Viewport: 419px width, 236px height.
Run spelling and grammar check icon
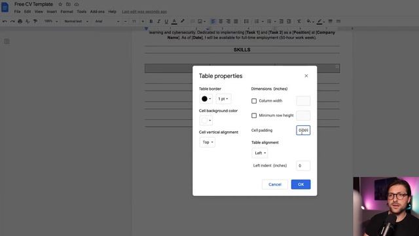coord(27,22)
